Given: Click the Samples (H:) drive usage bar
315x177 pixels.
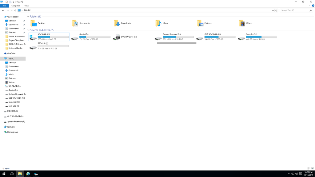Looking at the screenshot, I should pyautogui.click(x=261, y=37).
